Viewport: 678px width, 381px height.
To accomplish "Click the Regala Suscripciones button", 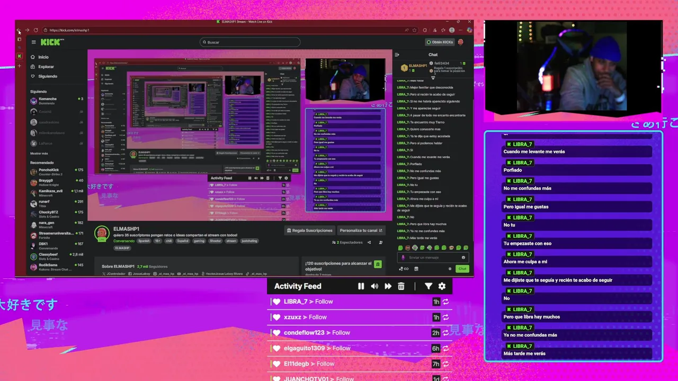I will [x=310, y=230].
